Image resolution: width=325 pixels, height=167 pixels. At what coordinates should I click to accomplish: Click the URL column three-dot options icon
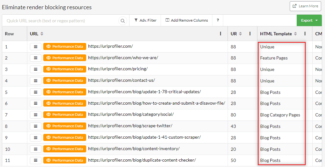221,34
